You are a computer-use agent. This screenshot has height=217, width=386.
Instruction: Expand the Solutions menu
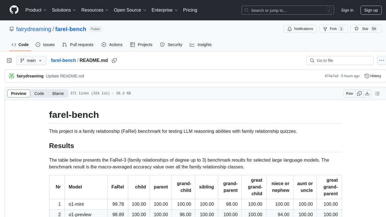point(64,10)
